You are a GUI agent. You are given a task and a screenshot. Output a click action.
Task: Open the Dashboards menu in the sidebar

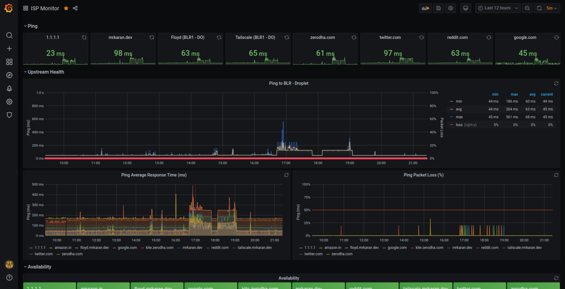(9, 62)
